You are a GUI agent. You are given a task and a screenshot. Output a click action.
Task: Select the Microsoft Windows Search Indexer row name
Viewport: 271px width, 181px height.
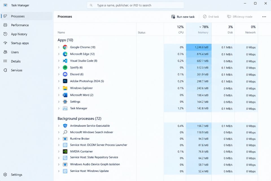click(x=91, y=132)
